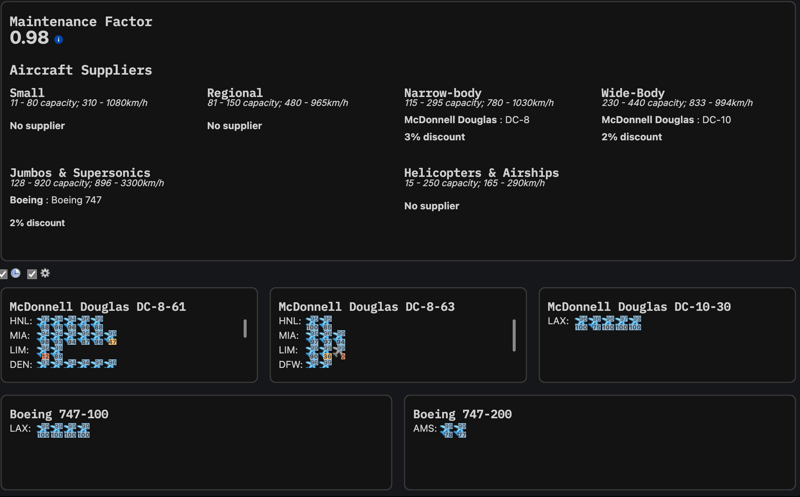Click the 'McDonnell Douglas DC-8-61' card title

pyautogui.click(x=98, y=307)
